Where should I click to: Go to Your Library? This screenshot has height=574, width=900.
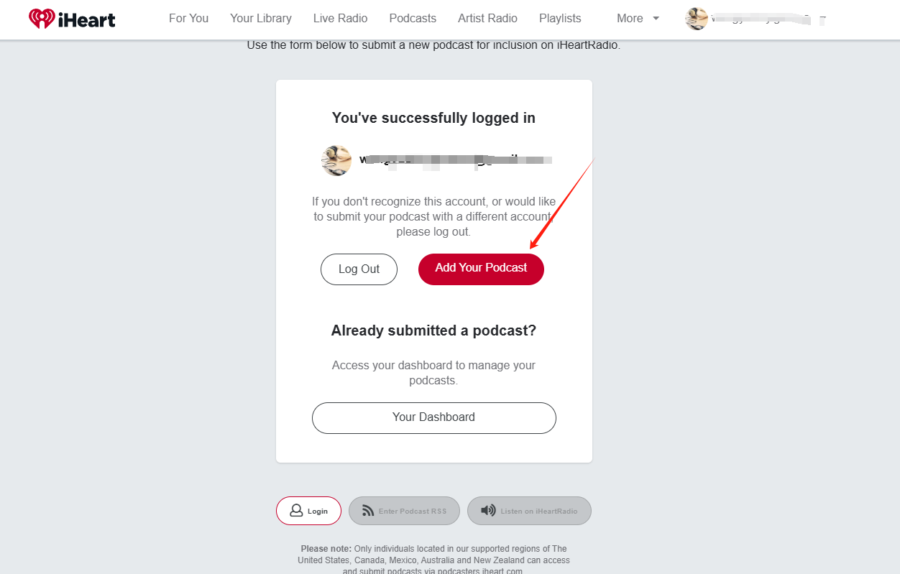(261, 19)
